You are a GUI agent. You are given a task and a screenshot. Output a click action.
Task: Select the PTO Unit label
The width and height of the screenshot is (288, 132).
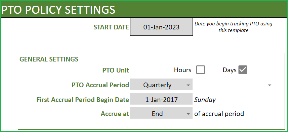pos(116,70)
